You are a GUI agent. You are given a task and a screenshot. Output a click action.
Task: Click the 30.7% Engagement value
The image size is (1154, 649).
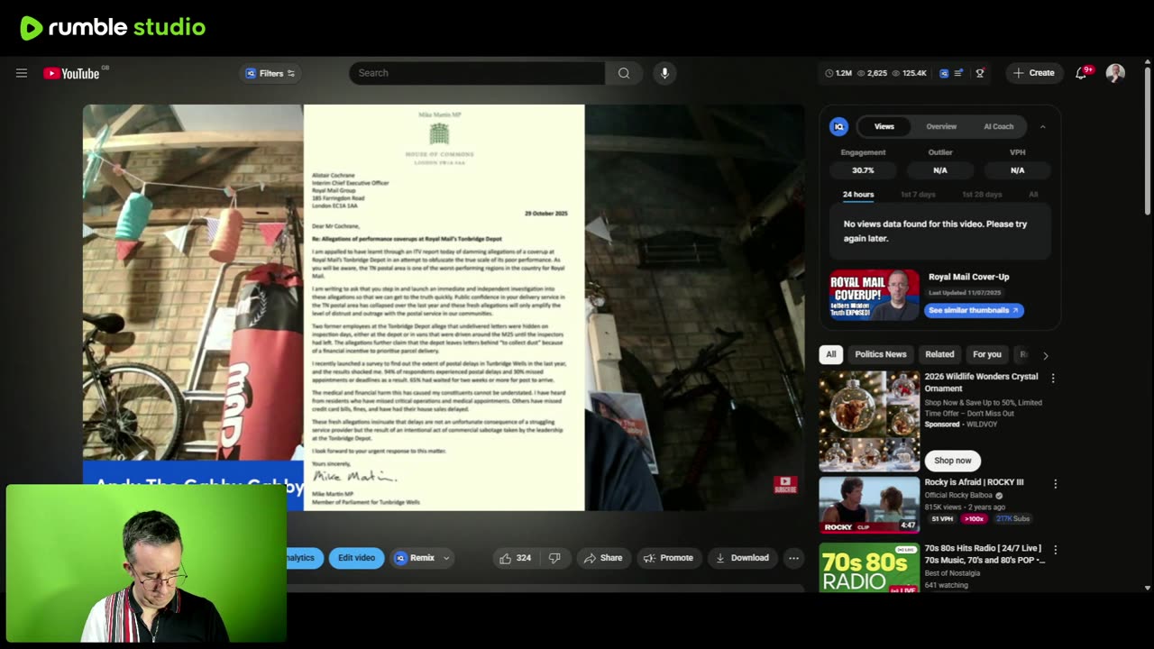863,170
